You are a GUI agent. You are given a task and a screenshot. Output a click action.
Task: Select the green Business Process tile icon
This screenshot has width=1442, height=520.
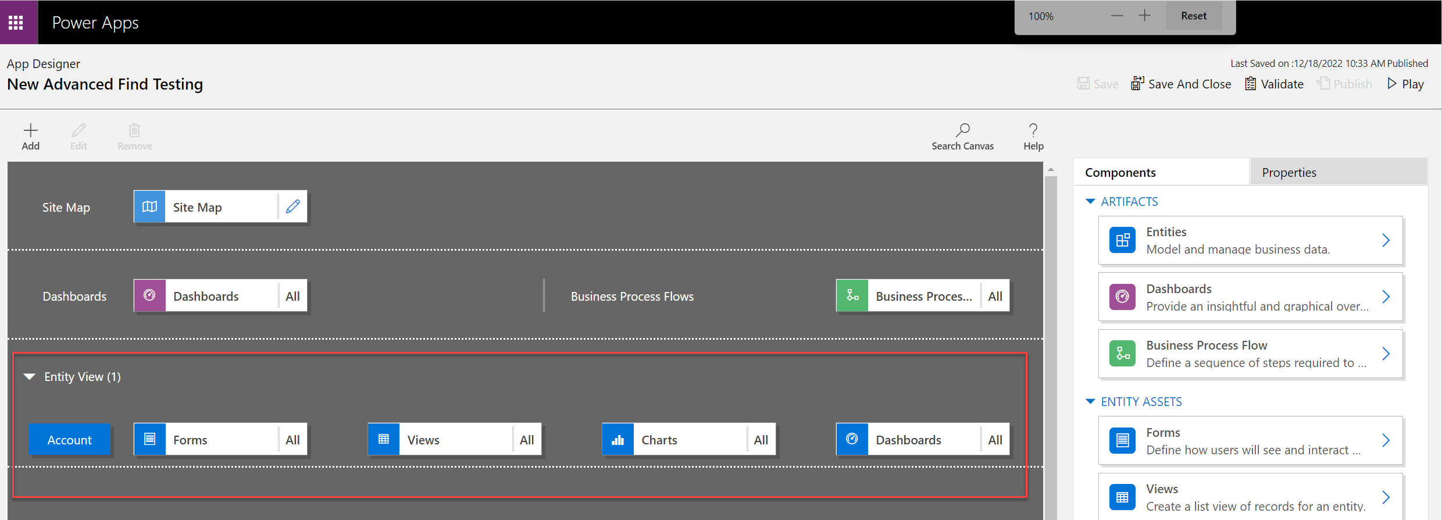click(852, 295)
